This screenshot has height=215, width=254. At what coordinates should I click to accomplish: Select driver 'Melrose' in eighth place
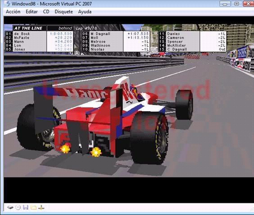click(98, 41)
